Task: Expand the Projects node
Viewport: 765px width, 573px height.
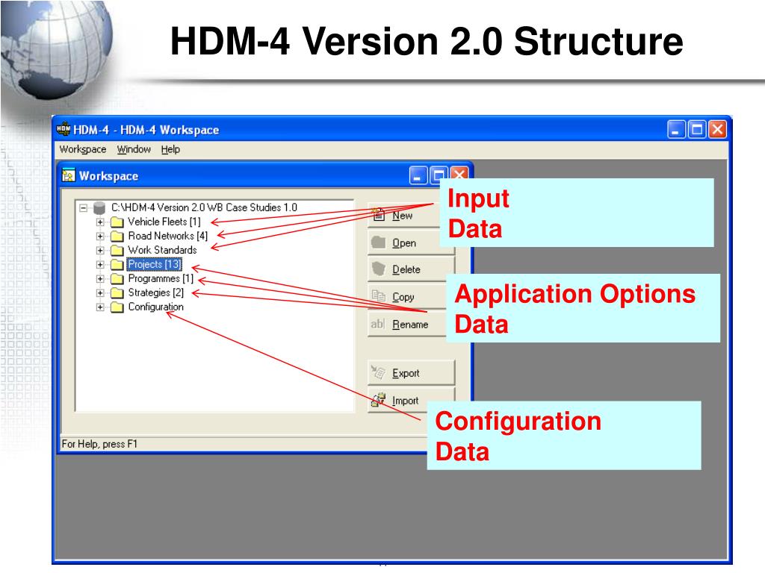Action: [100, 265]
